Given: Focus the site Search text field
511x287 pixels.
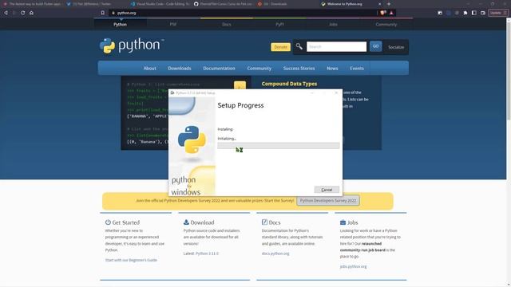Looking at the screenshot, I should click(x=336, y=46).
